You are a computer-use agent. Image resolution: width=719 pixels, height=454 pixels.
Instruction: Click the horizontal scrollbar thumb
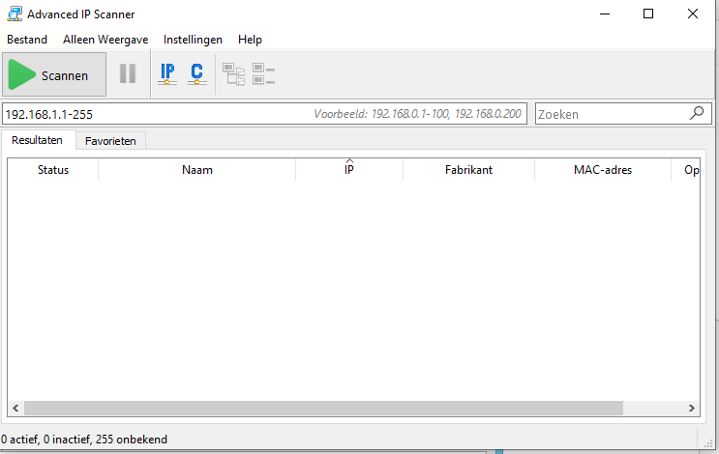coord(324,409)
